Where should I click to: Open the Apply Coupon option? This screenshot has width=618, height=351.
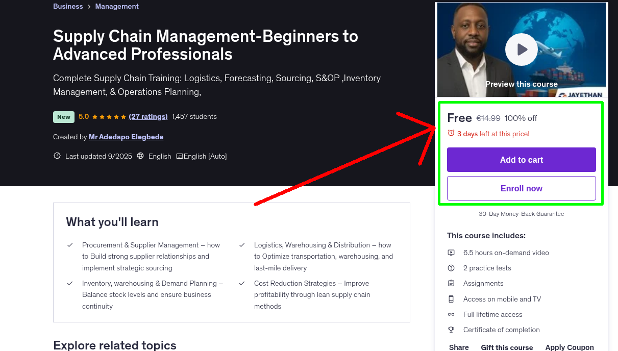[x=569, y=347]
